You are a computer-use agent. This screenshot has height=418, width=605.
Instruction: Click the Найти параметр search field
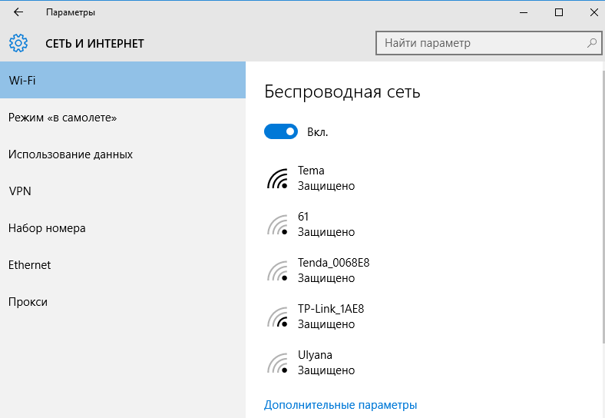click(x=488, y=43)
